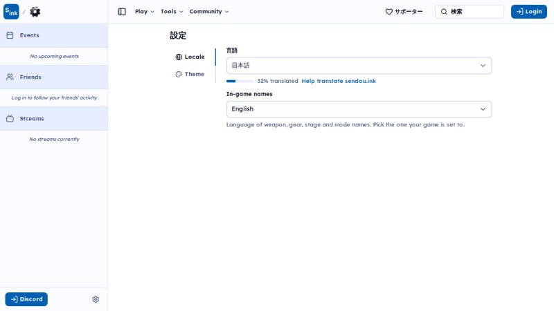The image size is (554, 311).
Task: Click the heart icon for supporters
Action: click(x=389, y=12)
